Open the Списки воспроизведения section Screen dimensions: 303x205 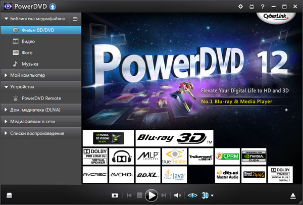[x=41, y=133]
